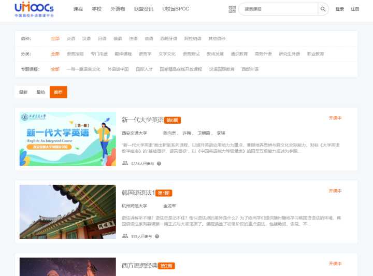
Task: Select 全部 in the 分类 filter row
Action: coord(55,54)
